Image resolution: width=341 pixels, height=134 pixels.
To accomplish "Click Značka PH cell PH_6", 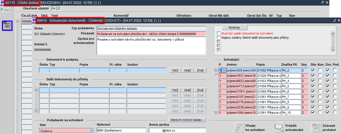I will click(x=291, y=91).
